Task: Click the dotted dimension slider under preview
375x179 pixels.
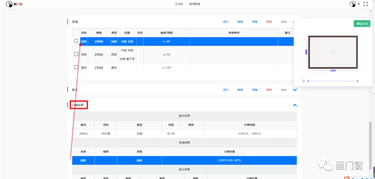Action: click(333, 81)
